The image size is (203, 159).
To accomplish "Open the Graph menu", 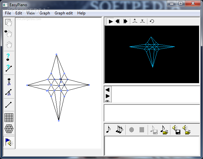I will pyautogui.click(x=45, y=13).
